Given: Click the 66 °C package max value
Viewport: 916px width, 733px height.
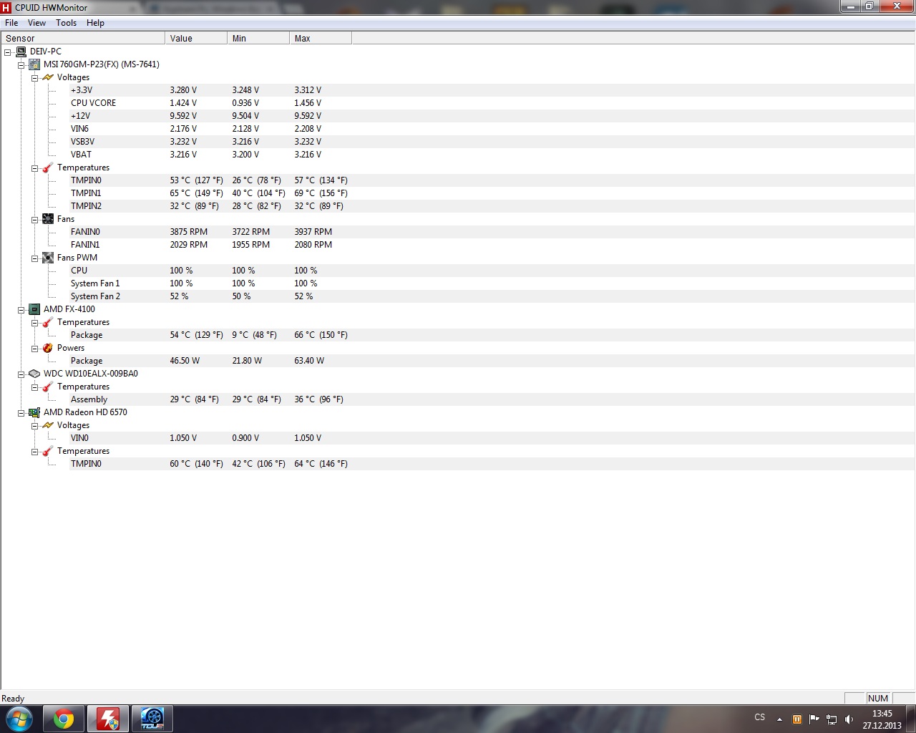Looking at the screenshot, I should pyautogui.click(x=321, y=335).
